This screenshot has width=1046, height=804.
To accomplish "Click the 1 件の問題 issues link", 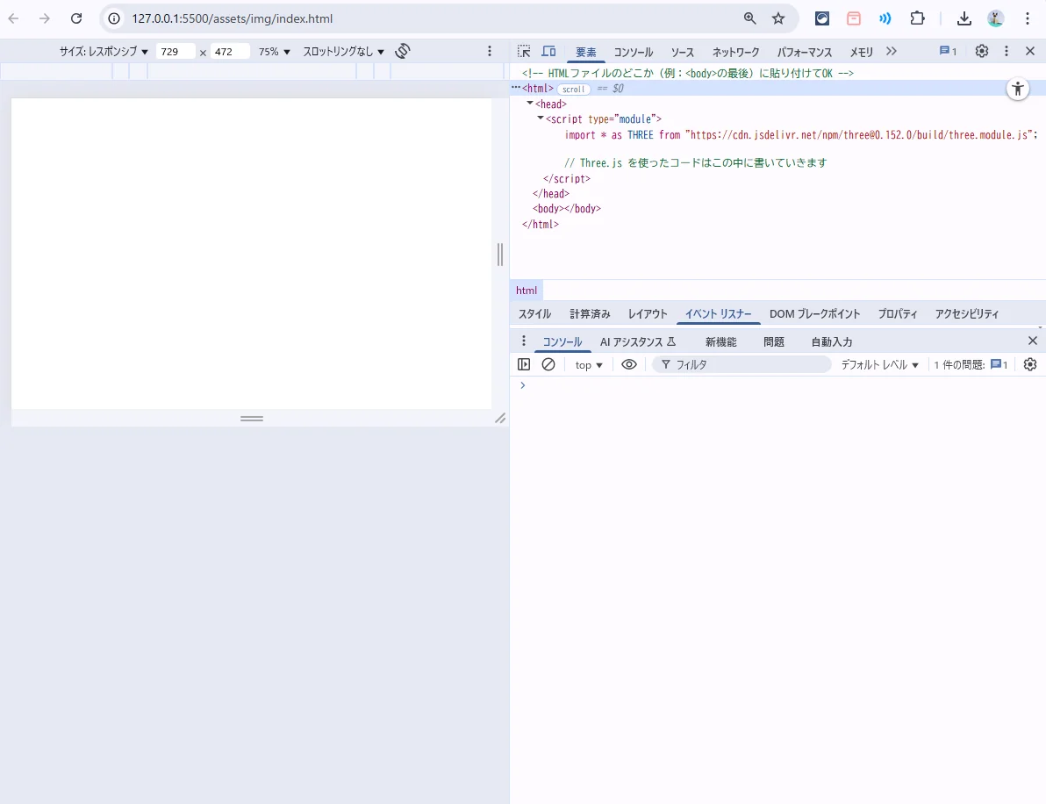I will 971,365.
